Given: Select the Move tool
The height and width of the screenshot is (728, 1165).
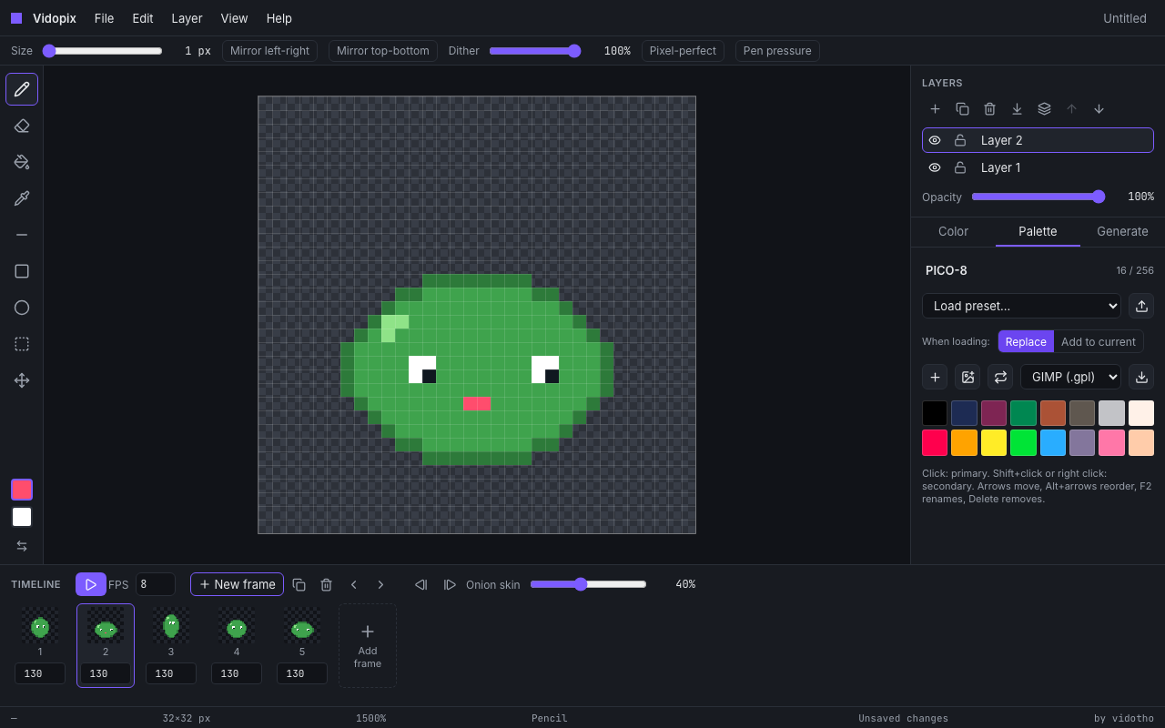Looking at the screenshot, I should click(22, 380).
